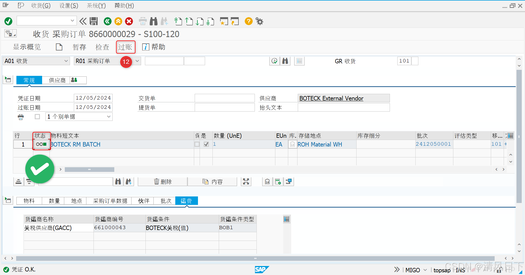Click the item table horizontal scrollbar thumb

pos(89,169)
